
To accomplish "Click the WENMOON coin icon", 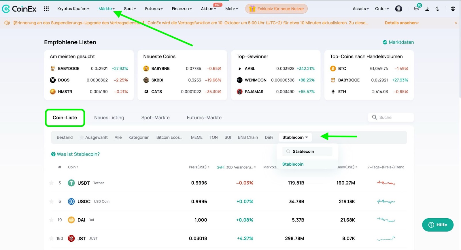I will click(x=239, y=80).
